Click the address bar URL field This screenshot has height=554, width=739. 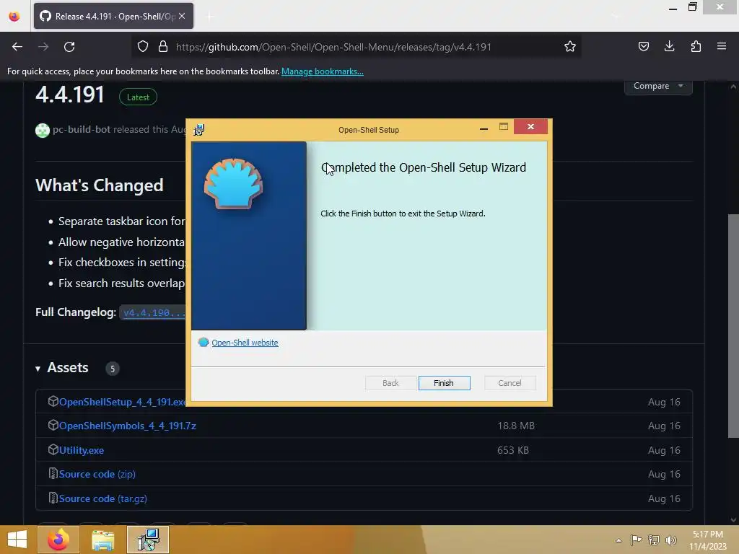click(356, 47)
